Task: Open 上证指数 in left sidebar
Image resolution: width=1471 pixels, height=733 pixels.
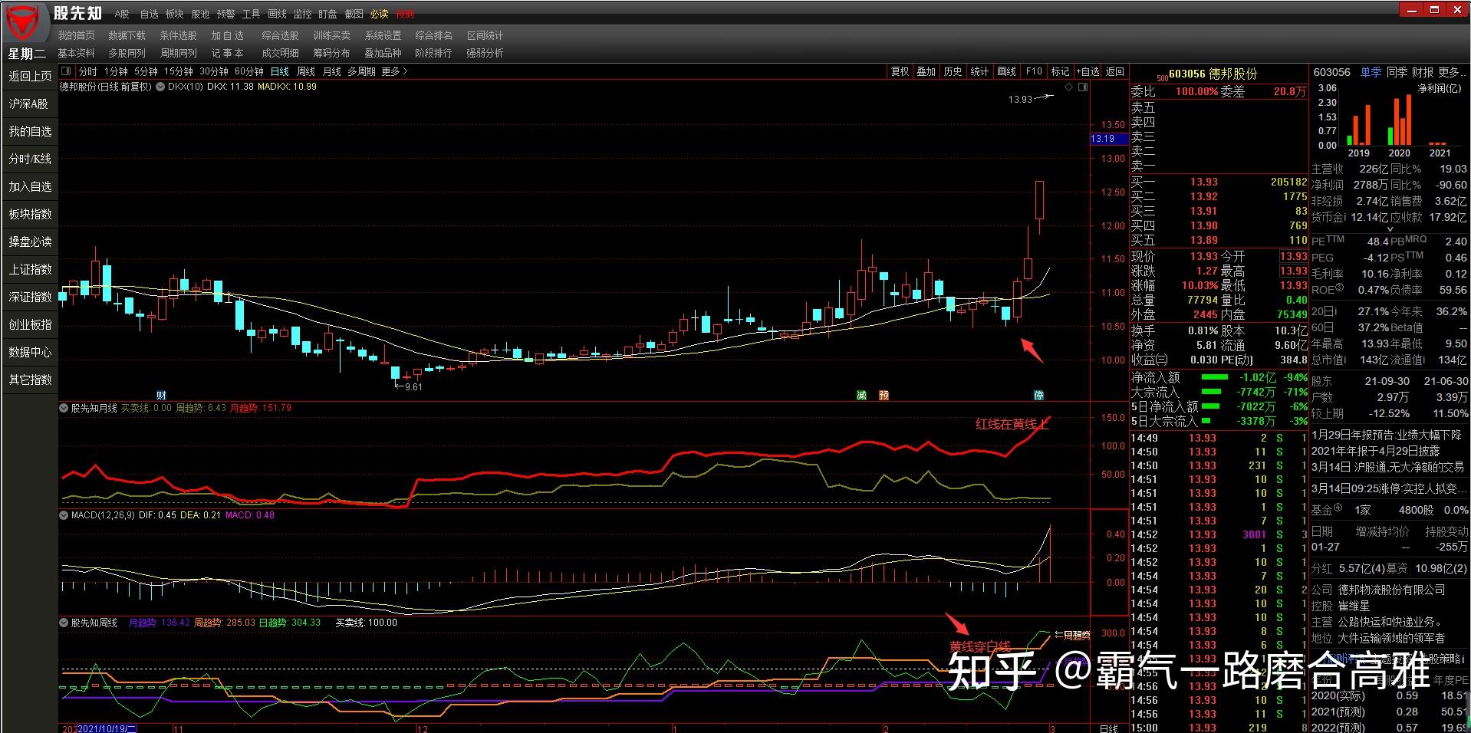Action: tap(30, 269)
